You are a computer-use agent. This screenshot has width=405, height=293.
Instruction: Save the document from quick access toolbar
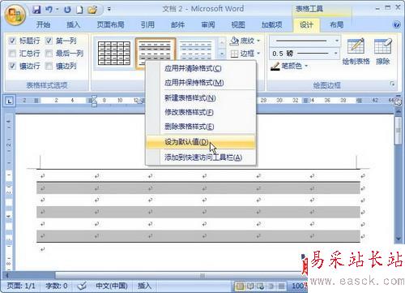[36, 10]
